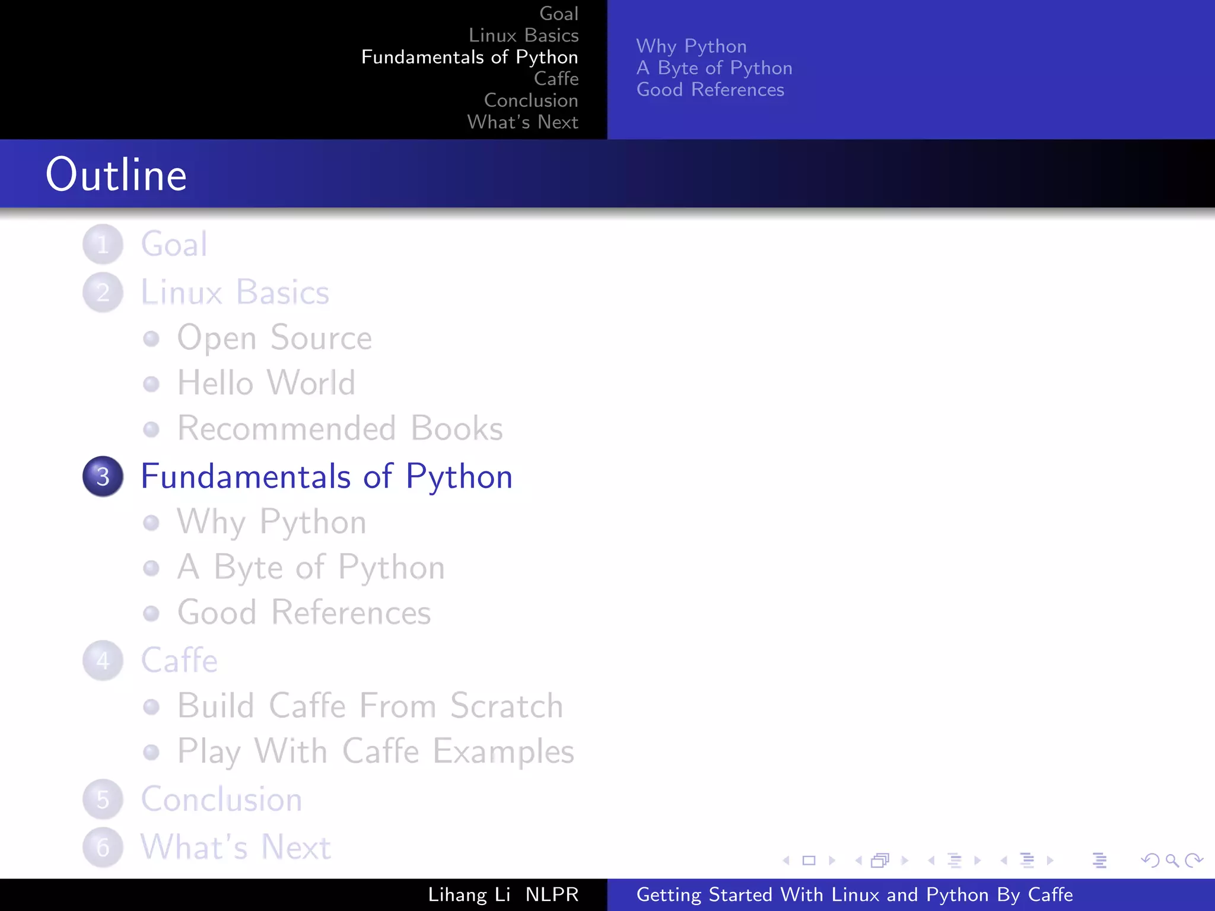
Task: Click the slide rectangle navigation icon
Action: click(x=809, y=860)
